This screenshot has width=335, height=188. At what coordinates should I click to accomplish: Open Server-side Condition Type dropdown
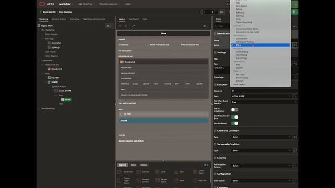pyautogui.click(x=261, y=151)
